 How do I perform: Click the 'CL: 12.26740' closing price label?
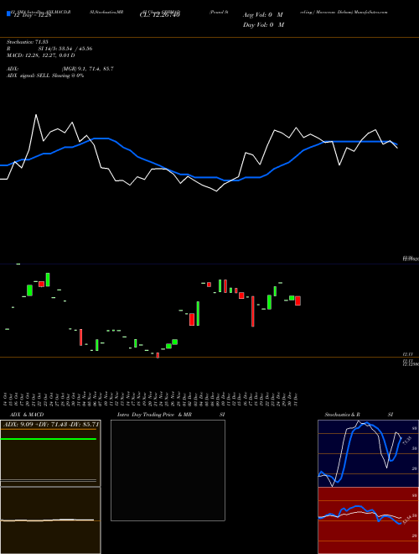[x=160, y=15]
